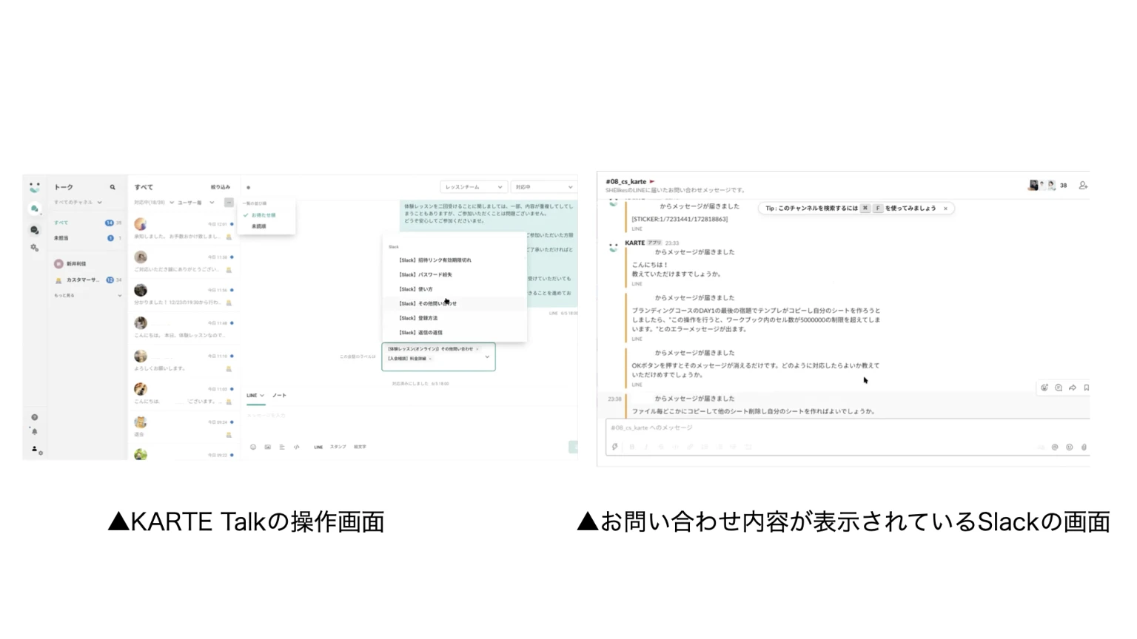This screenshot has width=1137, height=639.
Task: Click the emoji smiley icon in KARTE message toolbar
Action: 253,447
